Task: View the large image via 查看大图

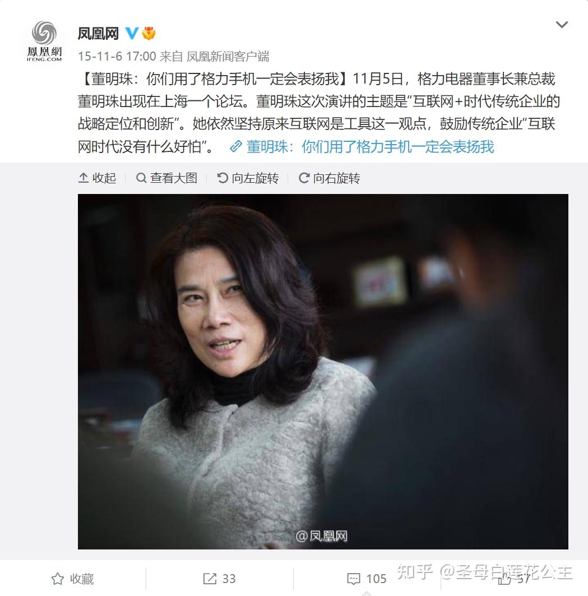Action: pos(166,178)
